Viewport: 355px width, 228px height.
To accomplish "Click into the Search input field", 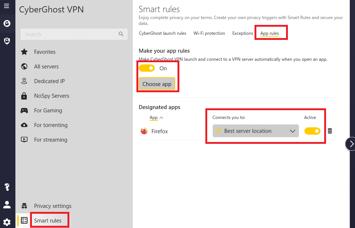I will point(74,34).
